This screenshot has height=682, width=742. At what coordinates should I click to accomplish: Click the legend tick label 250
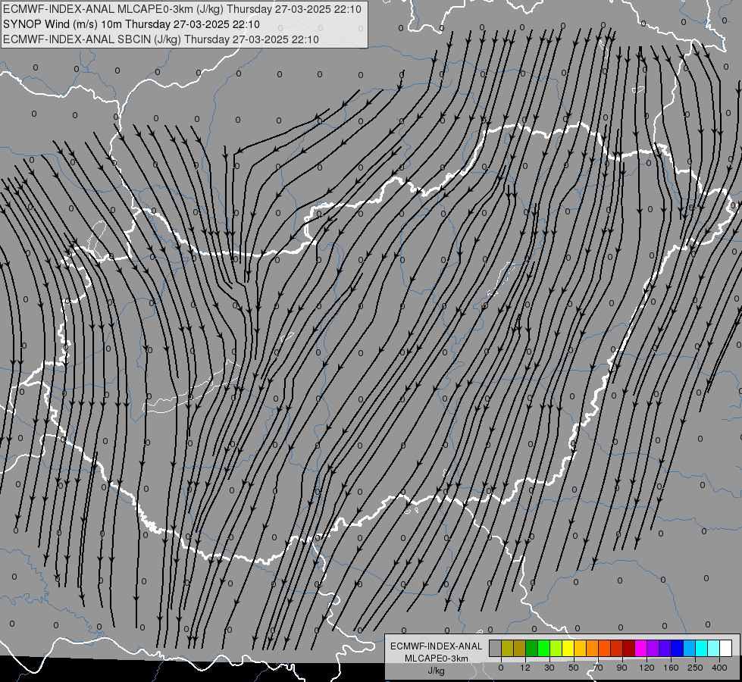point(695,668)
